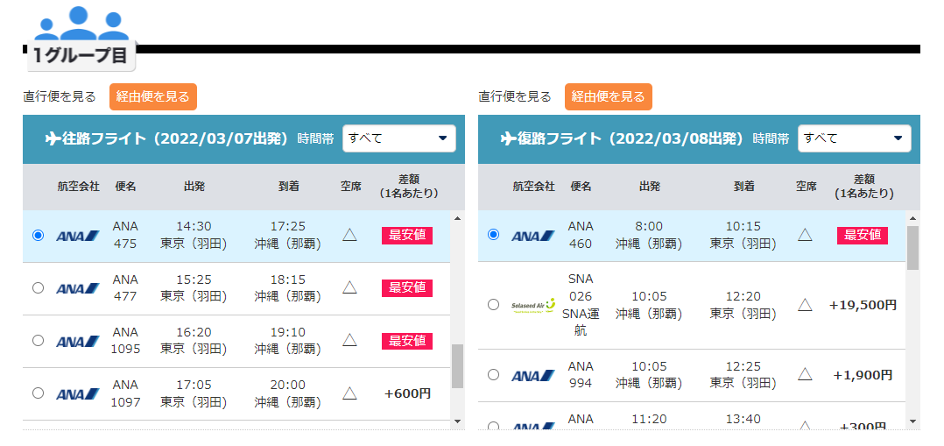944x446 pixels.
Task: Click the +600円 price difference
Action: click(407, 393)
